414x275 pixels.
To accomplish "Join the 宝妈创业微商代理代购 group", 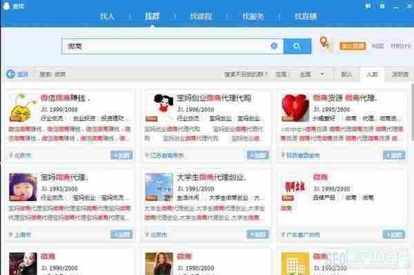I will click(x=257, y=155).
